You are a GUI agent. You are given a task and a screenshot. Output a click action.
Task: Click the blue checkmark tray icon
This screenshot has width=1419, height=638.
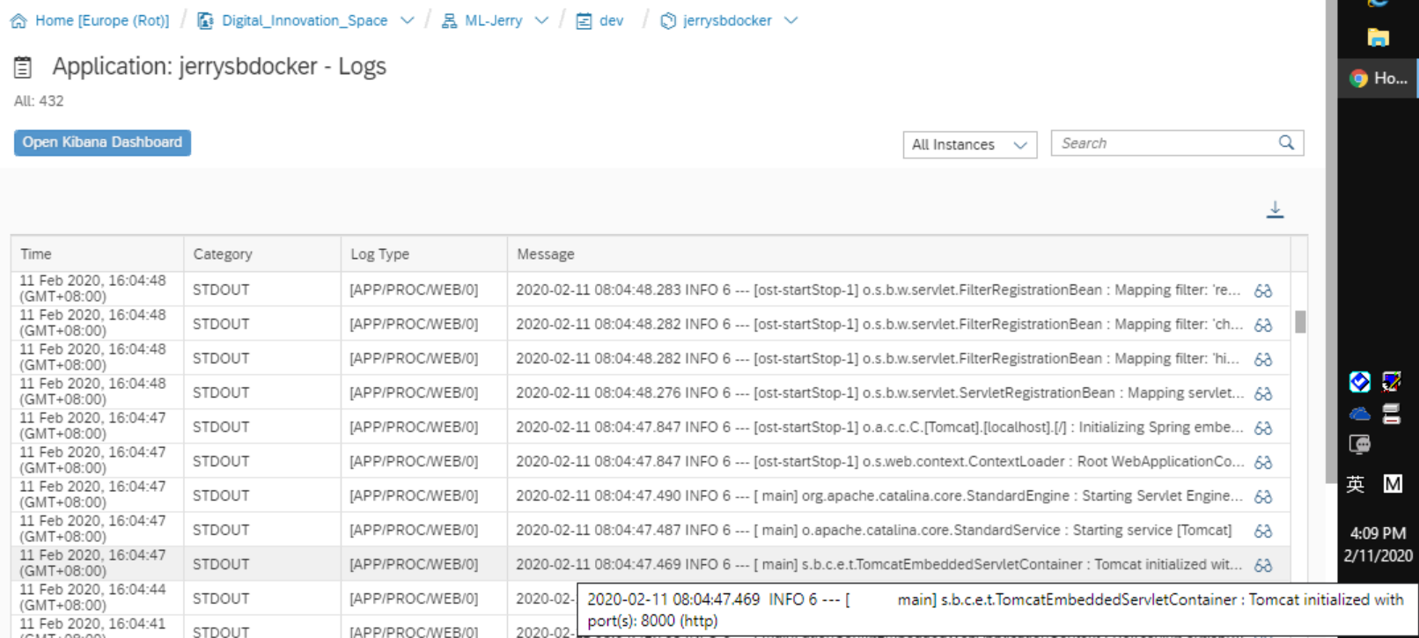1360,381
